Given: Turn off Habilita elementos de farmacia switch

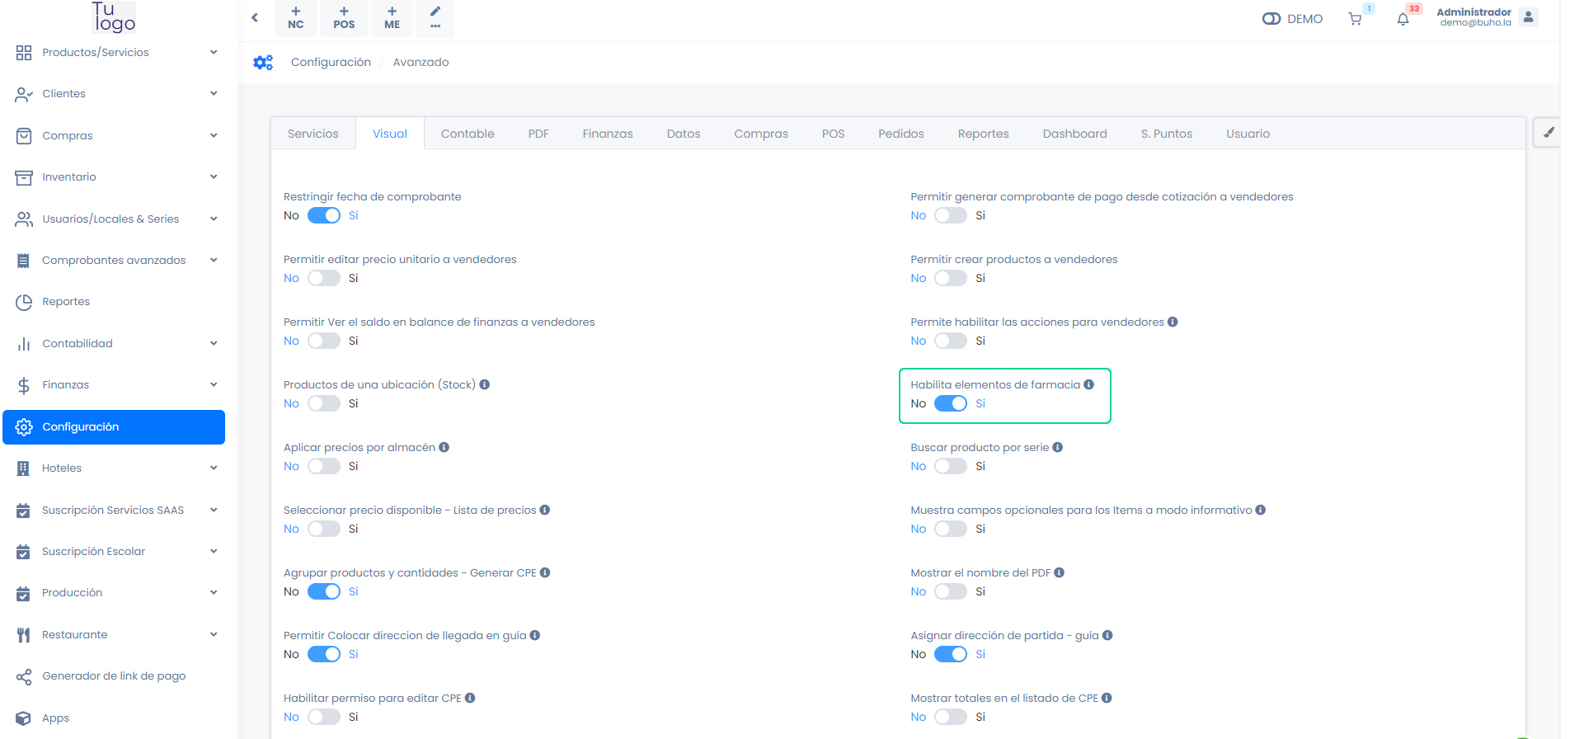Looking at the screenshot, I should point(950,403).
